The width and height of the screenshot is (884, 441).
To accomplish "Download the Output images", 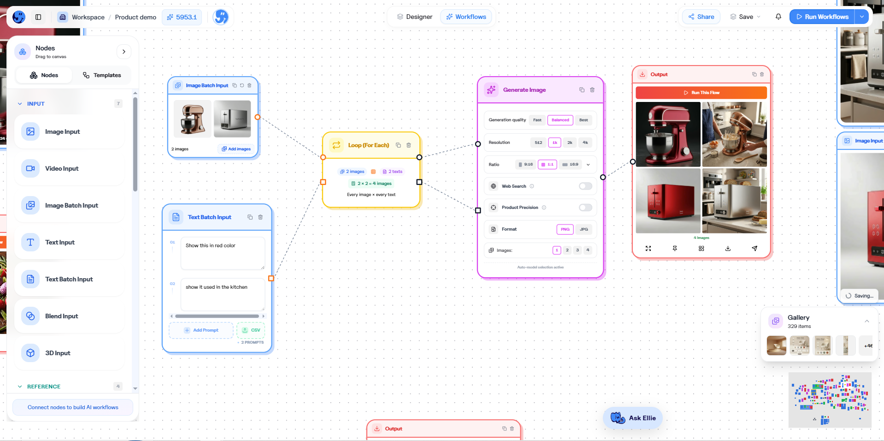I will click(728, 248).
